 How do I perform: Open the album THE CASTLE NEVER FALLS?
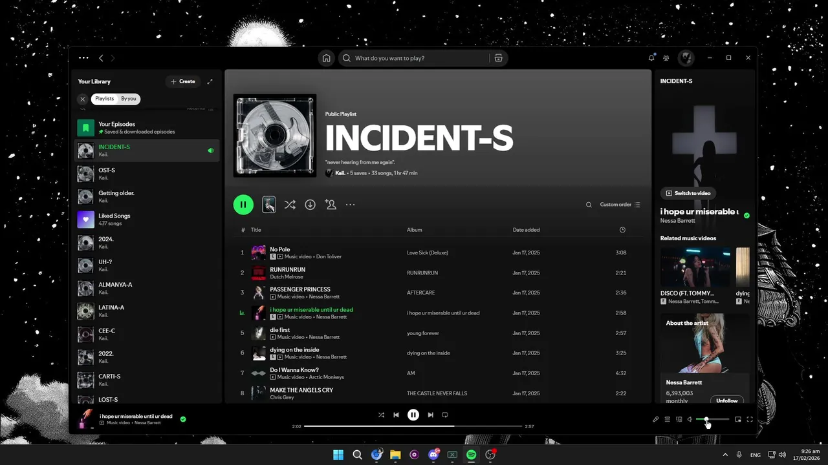coord(437,393)
